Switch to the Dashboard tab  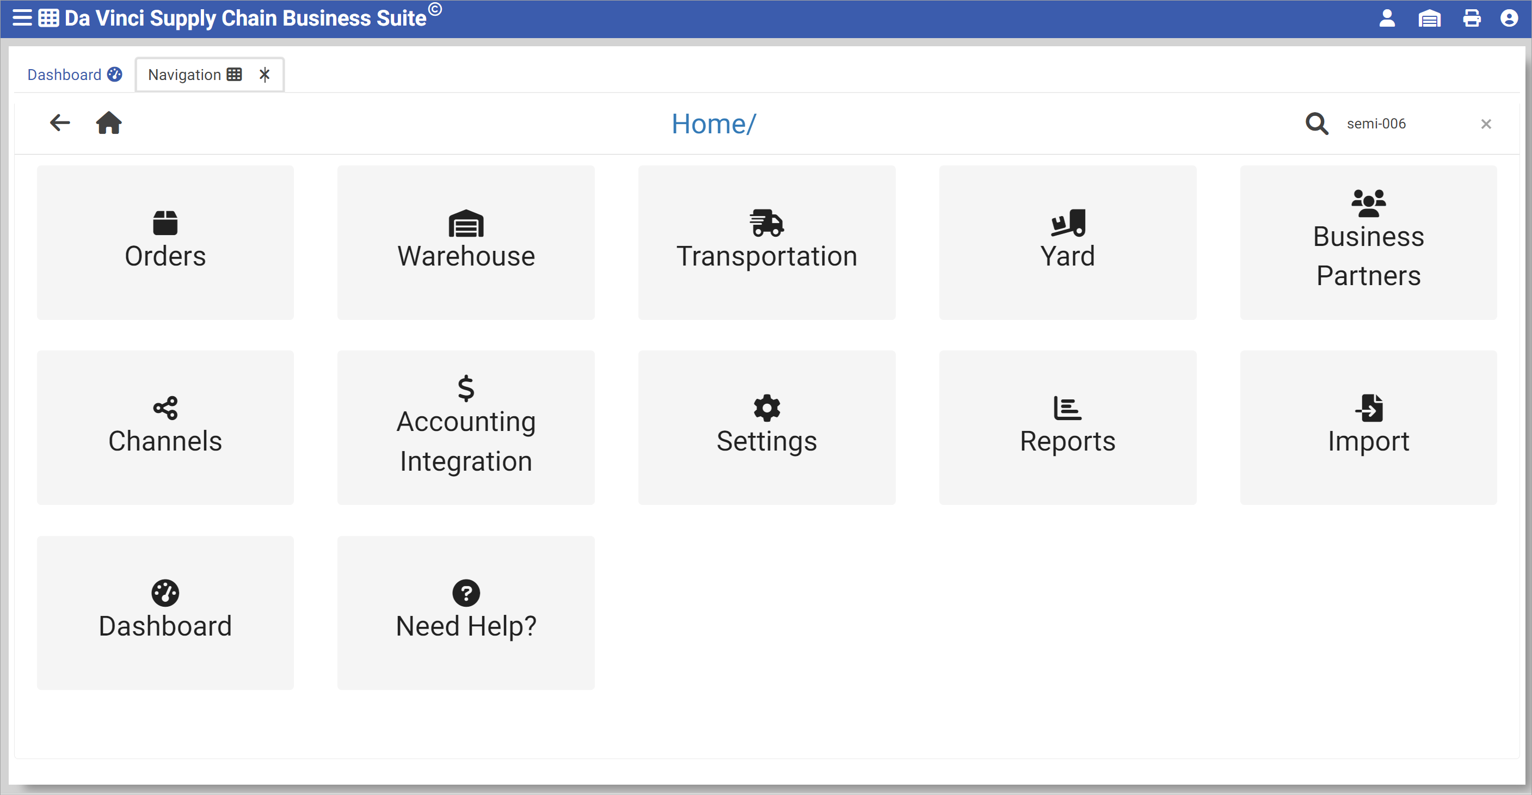[75, 75]
